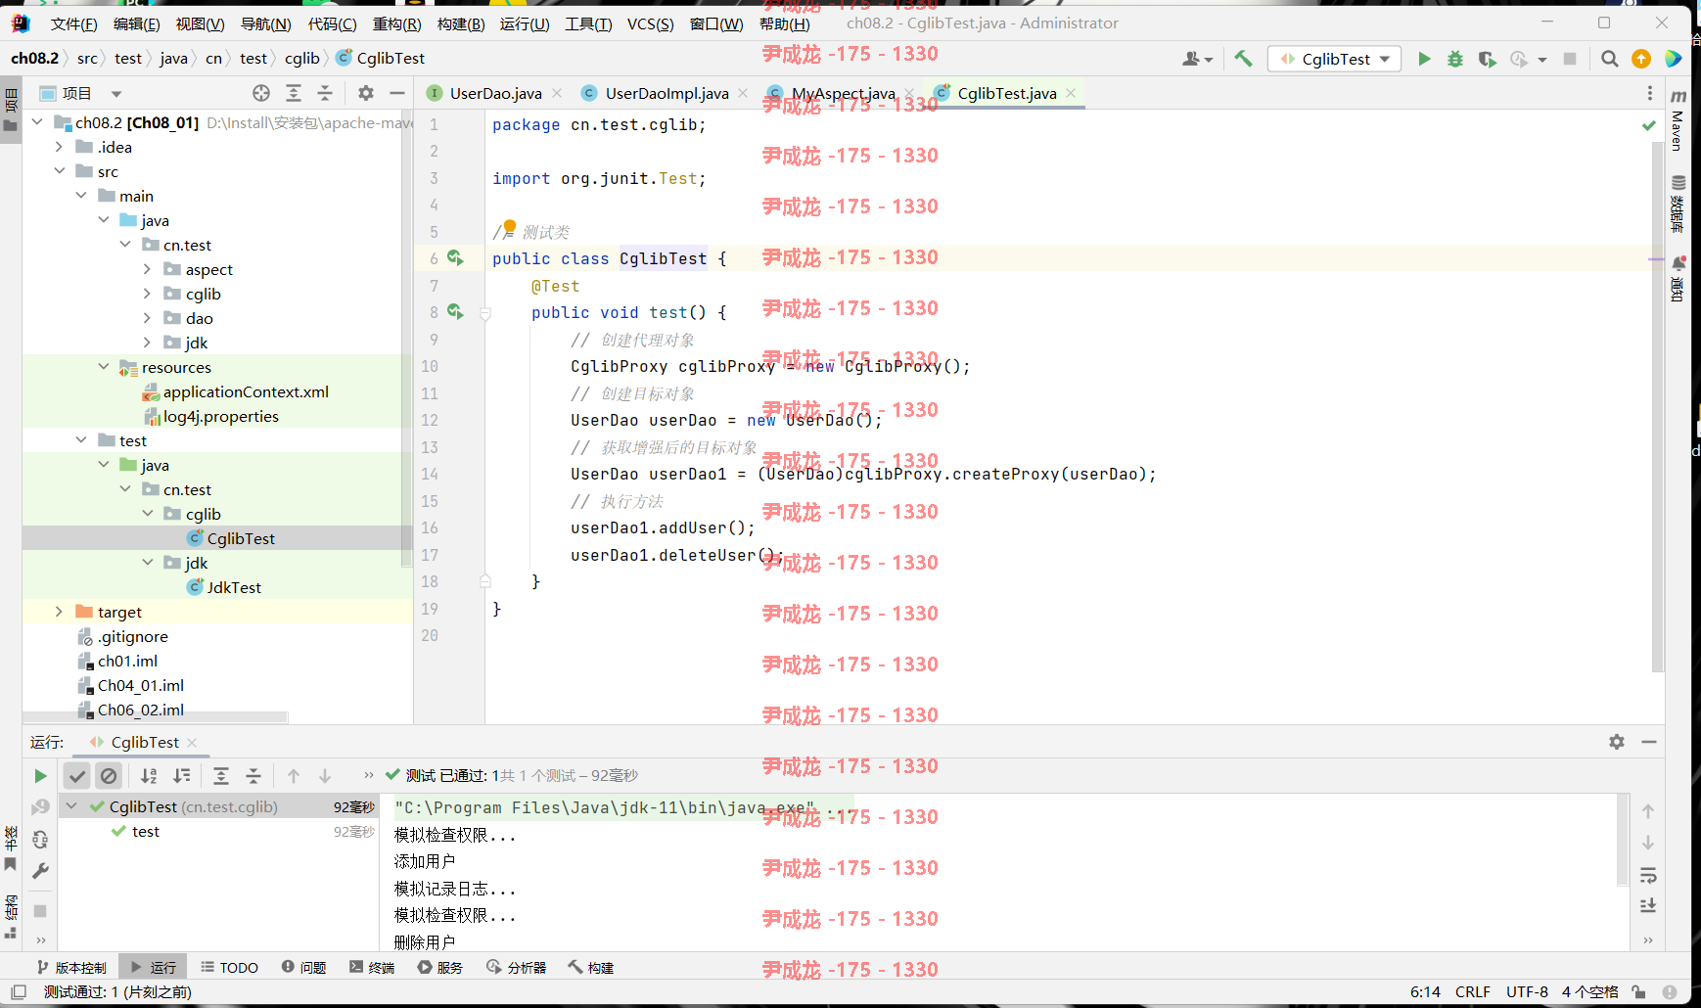Open the project view mode dropdown arrow
This screenshot has width=1701, height=1008.
coord(116,94)
